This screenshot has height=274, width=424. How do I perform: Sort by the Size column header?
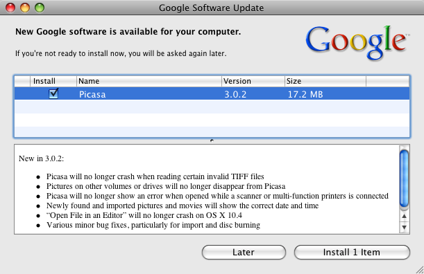(x=325, y=81)
